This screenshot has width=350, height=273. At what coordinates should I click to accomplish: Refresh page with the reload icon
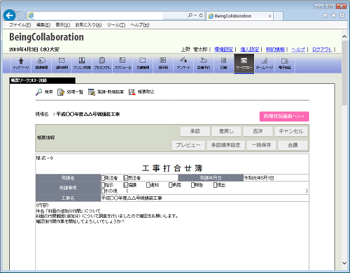(201, 15)
